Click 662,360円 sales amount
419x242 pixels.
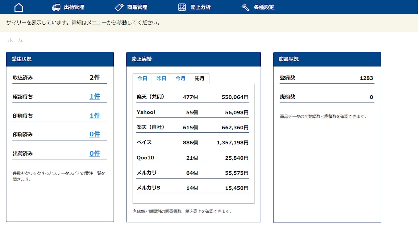[x=235, y=128]
